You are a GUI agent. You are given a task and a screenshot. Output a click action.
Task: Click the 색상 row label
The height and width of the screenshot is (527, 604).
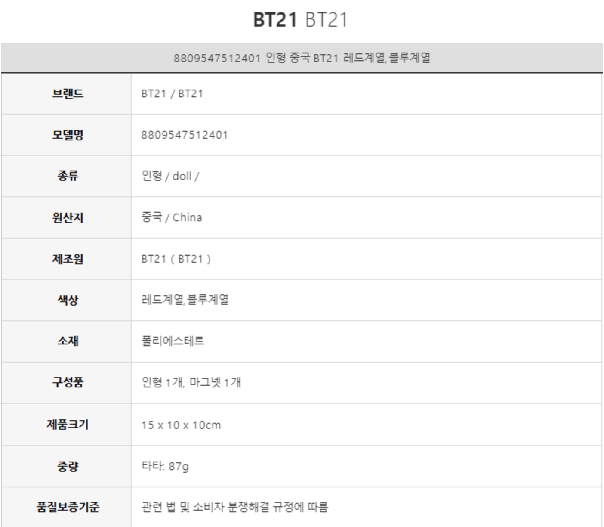click(68, 300)
